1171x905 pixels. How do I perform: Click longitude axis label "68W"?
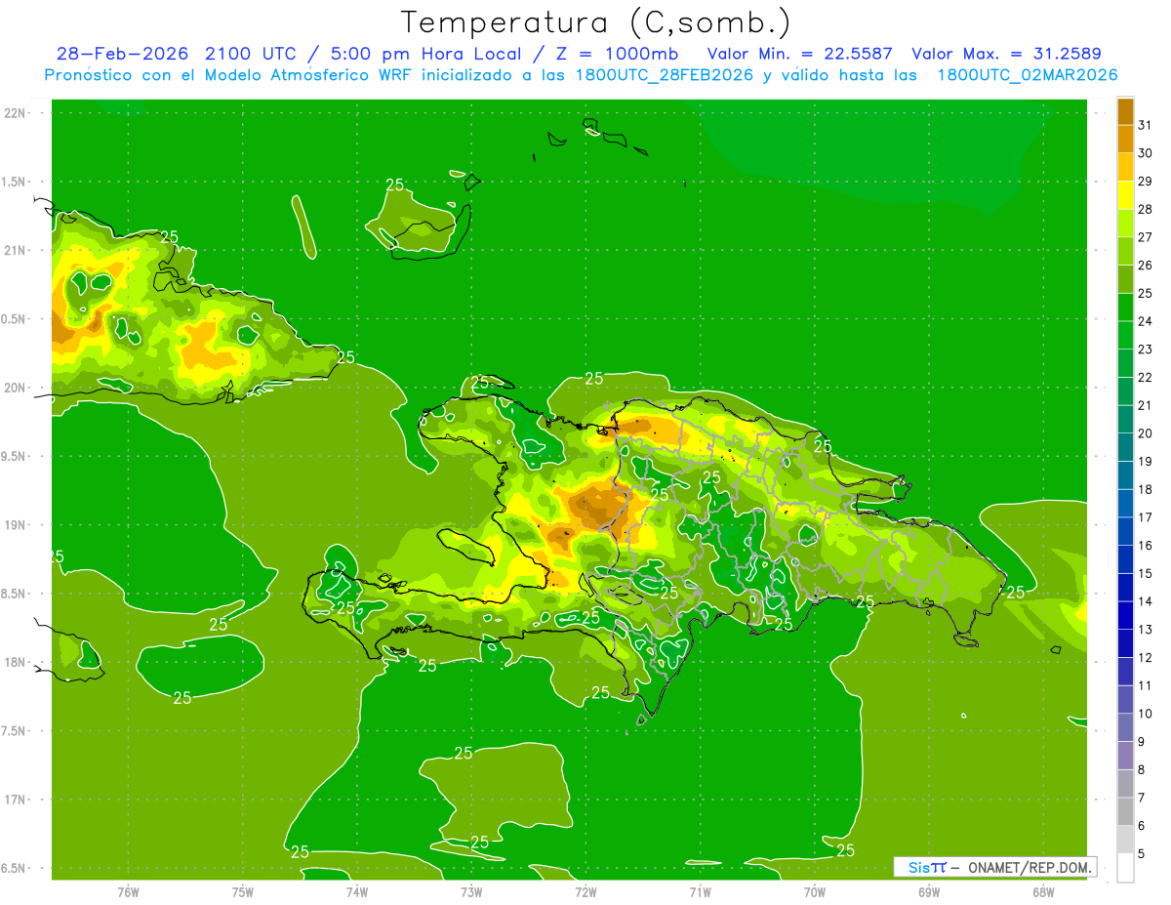(1043, 891)
